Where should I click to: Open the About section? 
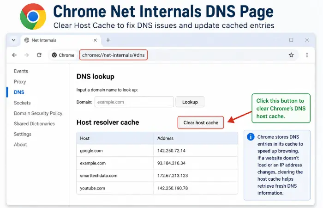click(x=20, y=144)
